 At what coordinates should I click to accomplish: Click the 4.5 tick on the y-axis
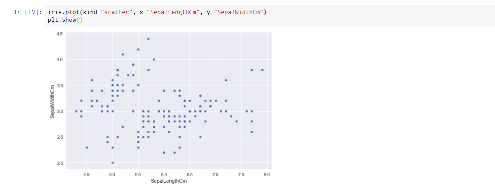click(x=60, y=34)
